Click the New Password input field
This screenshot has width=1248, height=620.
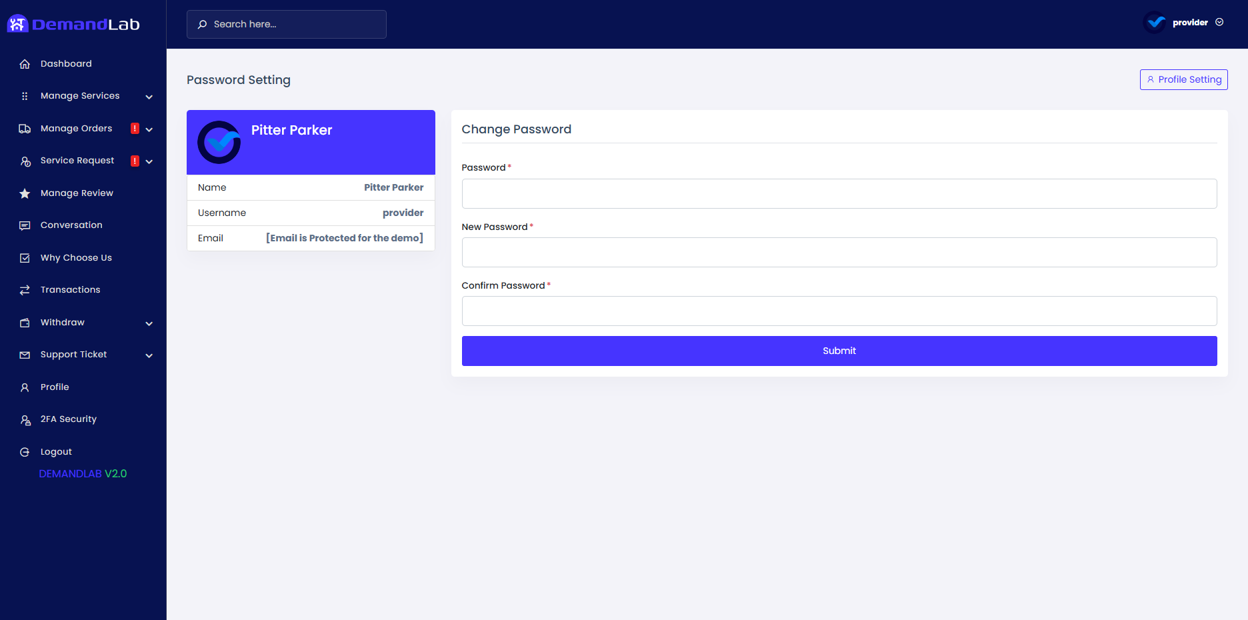[839, 252]
